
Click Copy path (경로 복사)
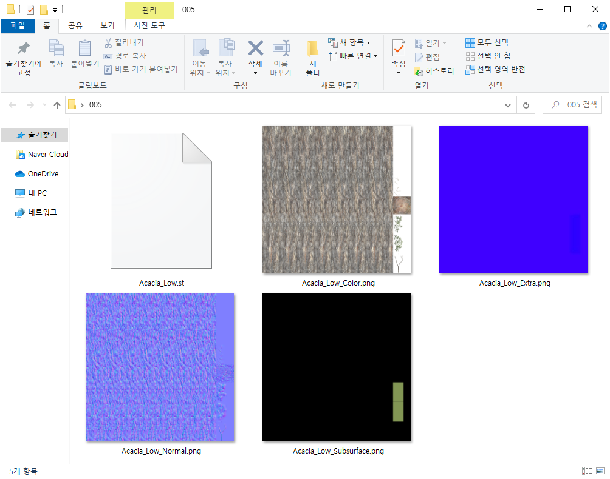point(125,56)
